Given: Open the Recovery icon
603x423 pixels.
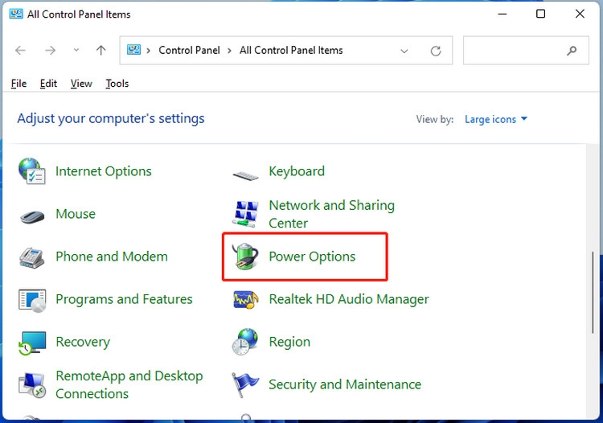Looking at the screenshot, I should [x=32, y=343].
